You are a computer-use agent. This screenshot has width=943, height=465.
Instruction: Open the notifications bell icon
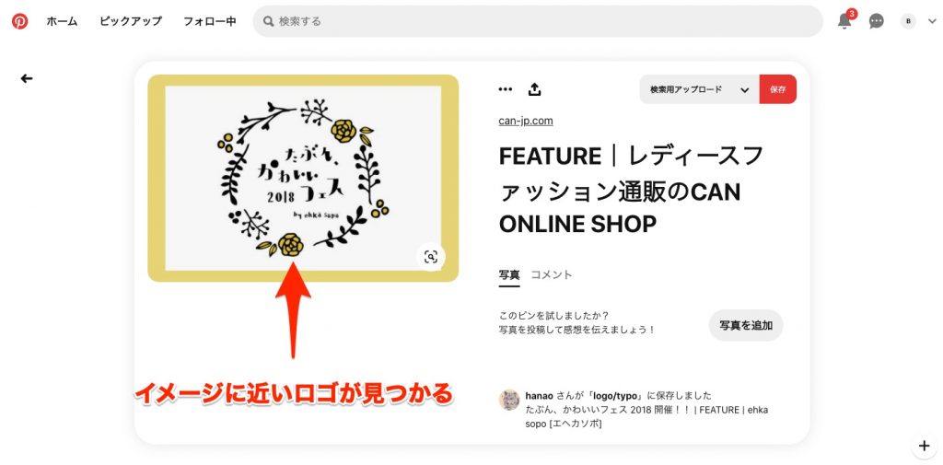845,20
